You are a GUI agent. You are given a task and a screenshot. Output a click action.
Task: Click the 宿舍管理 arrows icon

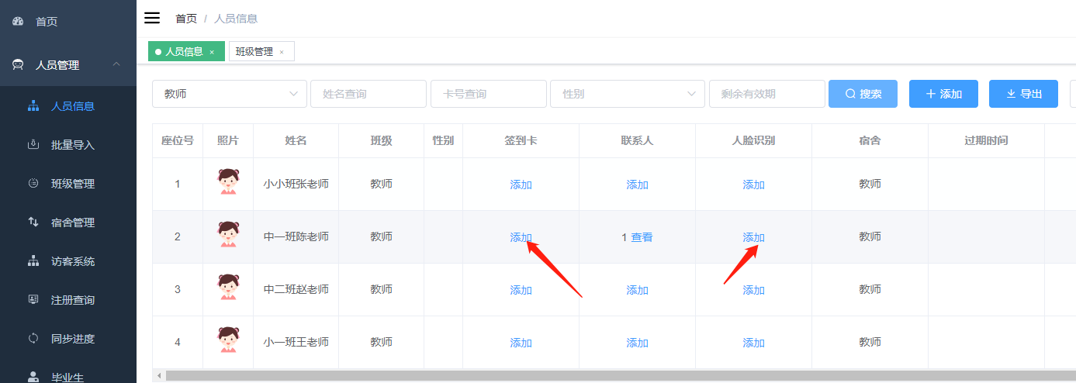[33, 223]
